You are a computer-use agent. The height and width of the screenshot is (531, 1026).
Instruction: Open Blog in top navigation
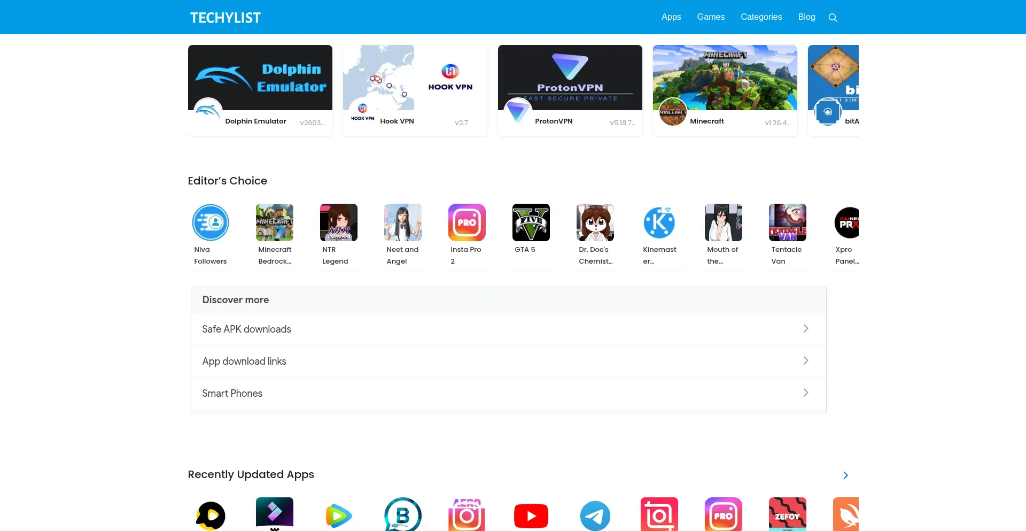tap(806, 17)
